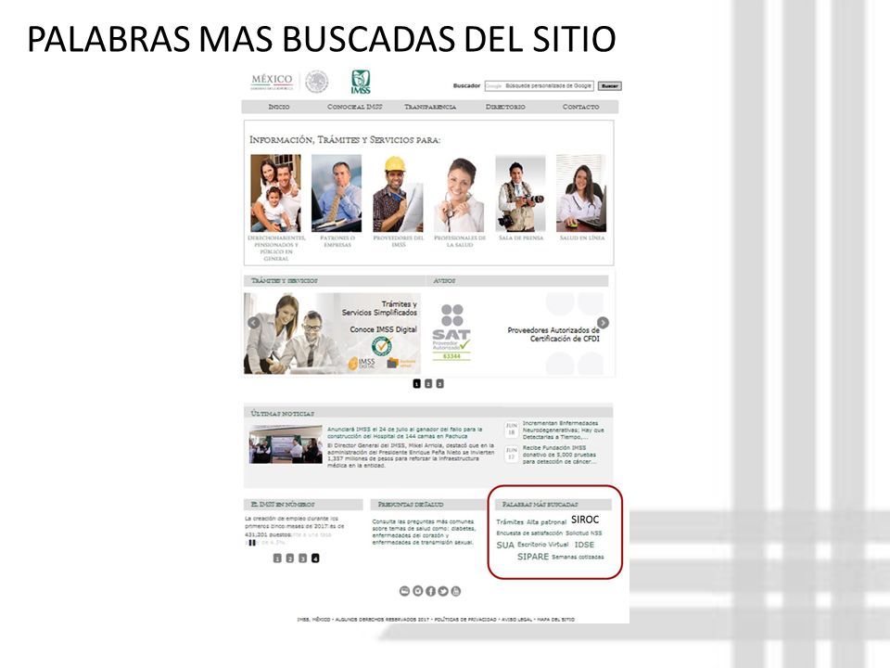This screenshot has height=668, width=890.
Task: Select page 2 of El IMSS en números
Action: [289, 559]
